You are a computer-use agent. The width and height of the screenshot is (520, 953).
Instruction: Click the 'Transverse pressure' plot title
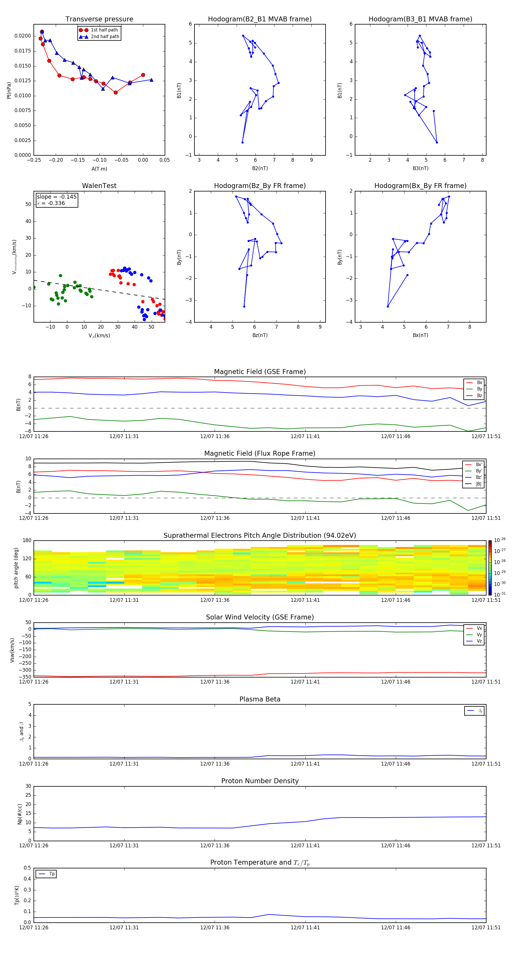[99, 19]
